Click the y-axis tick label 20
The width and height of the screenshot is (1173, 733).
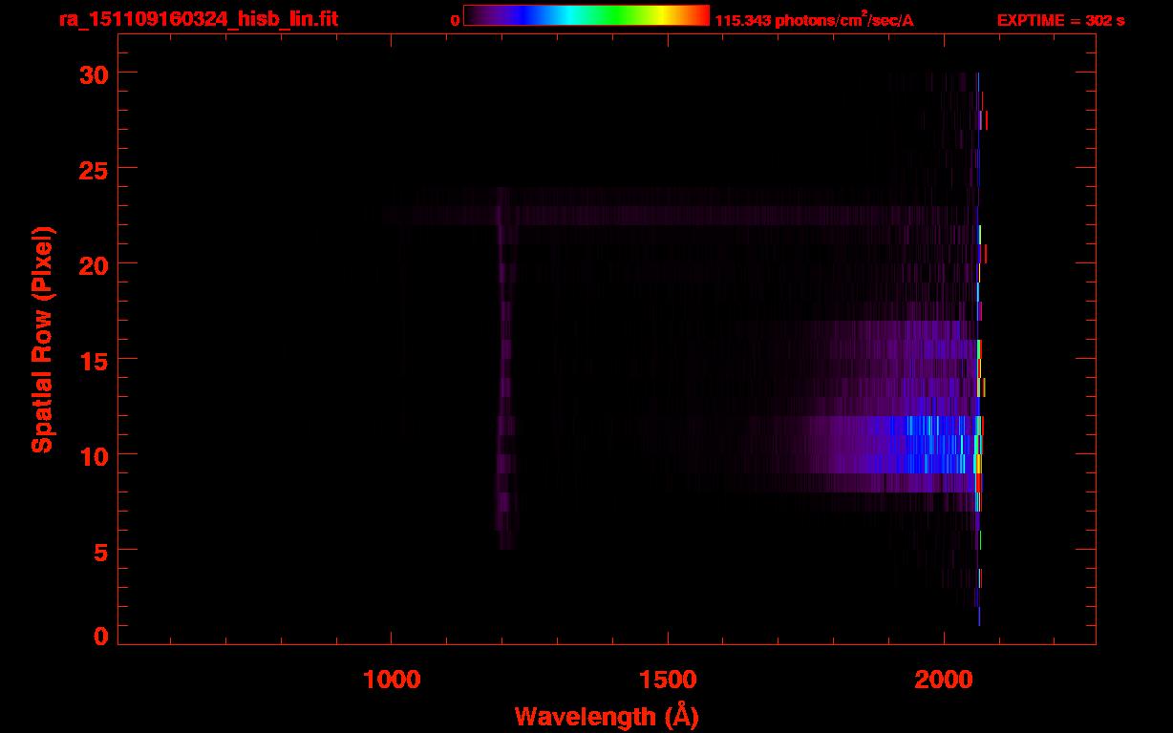(x=95, y=264)
